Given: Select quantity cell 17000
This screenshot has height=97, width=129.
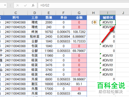Looking at the screenshot, I should pyautogui.click(x=49, y=89).
